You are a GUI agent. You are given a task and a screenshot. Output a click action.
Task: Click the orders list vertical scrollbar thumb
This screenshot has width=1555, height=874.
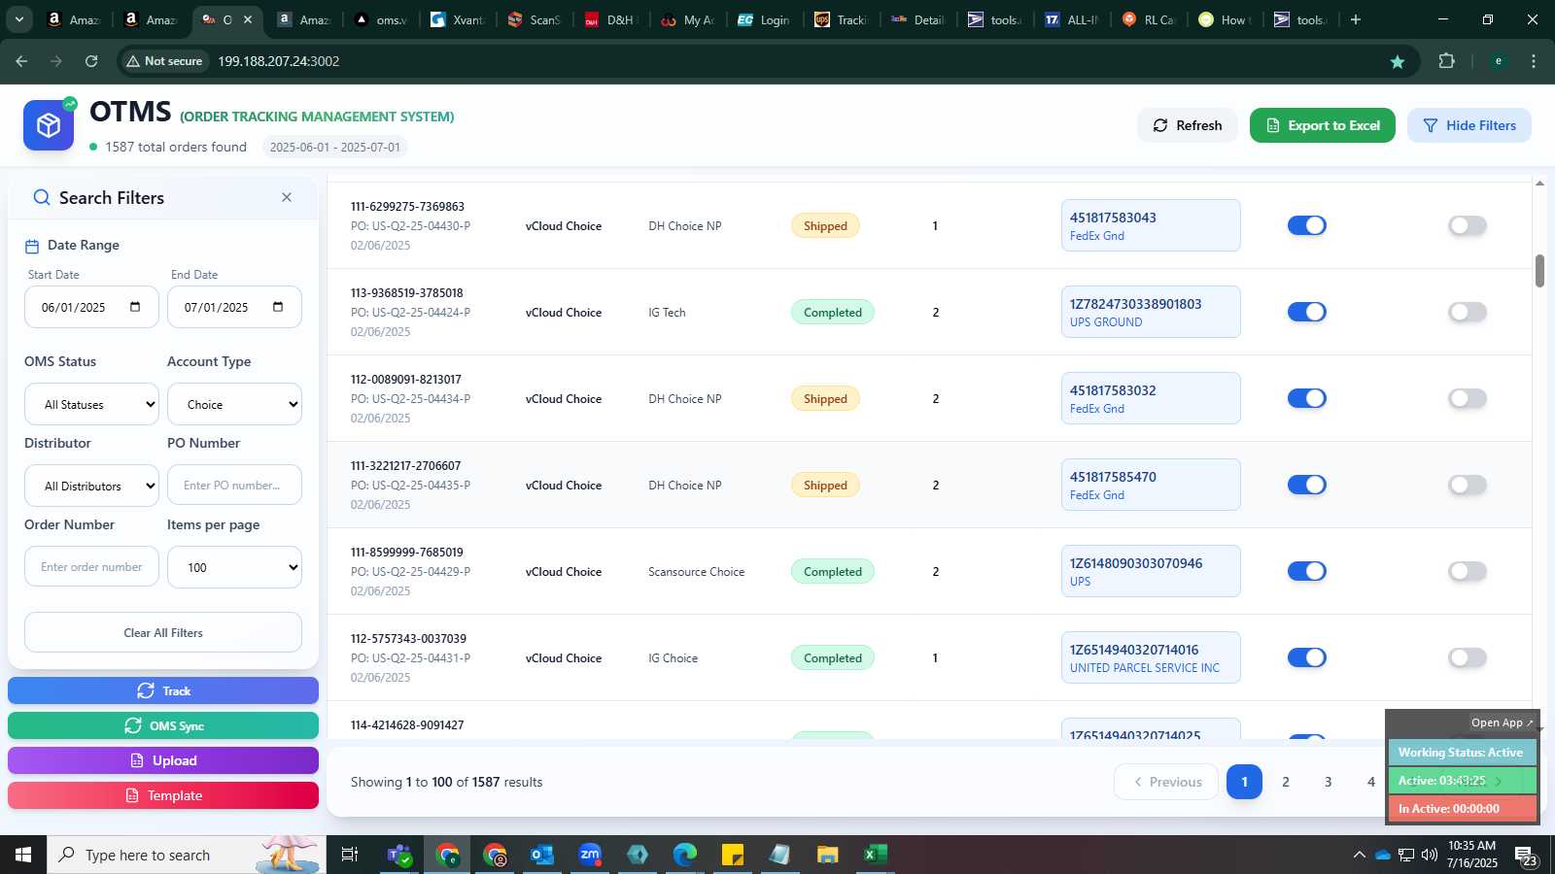1539,271
